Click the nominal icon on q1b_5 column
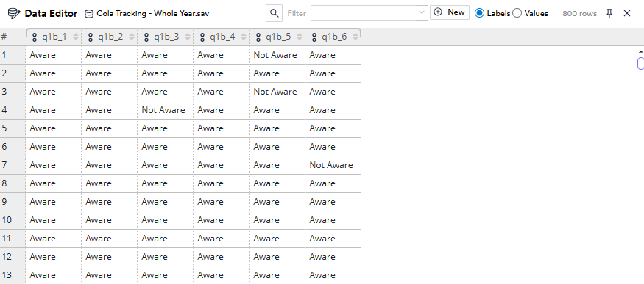Viewport: 644px width, 284px height. coord(258,37)
